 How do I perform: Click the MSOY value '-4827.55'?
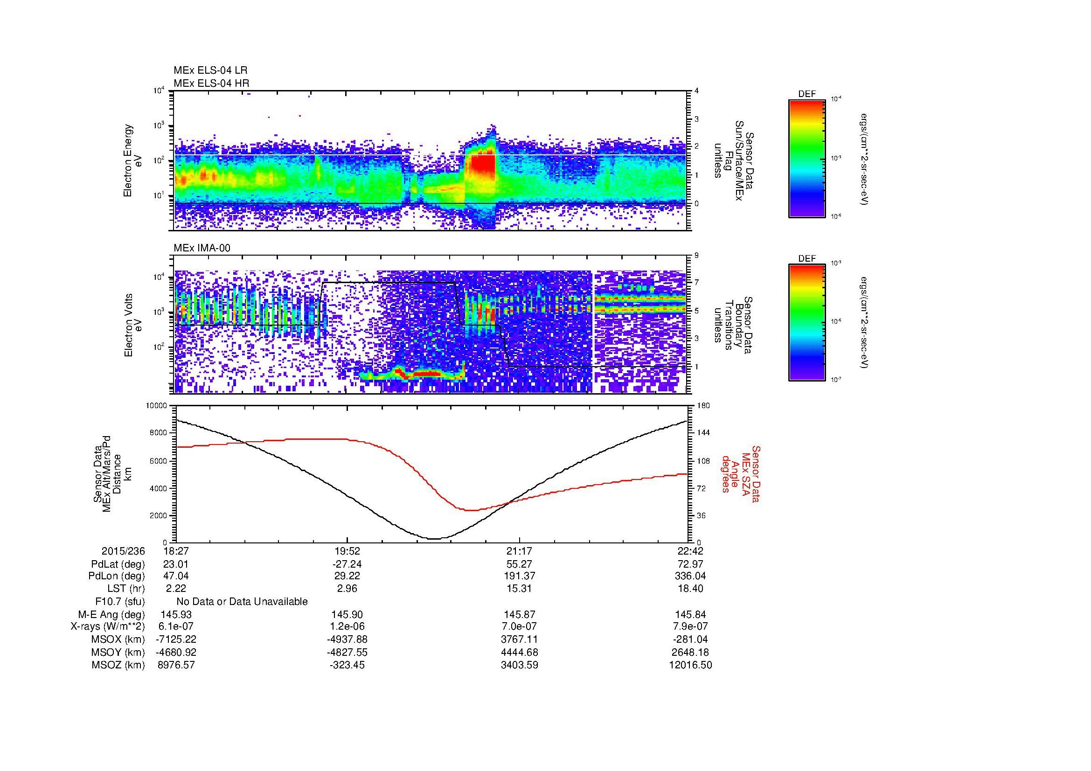[347, 652]
